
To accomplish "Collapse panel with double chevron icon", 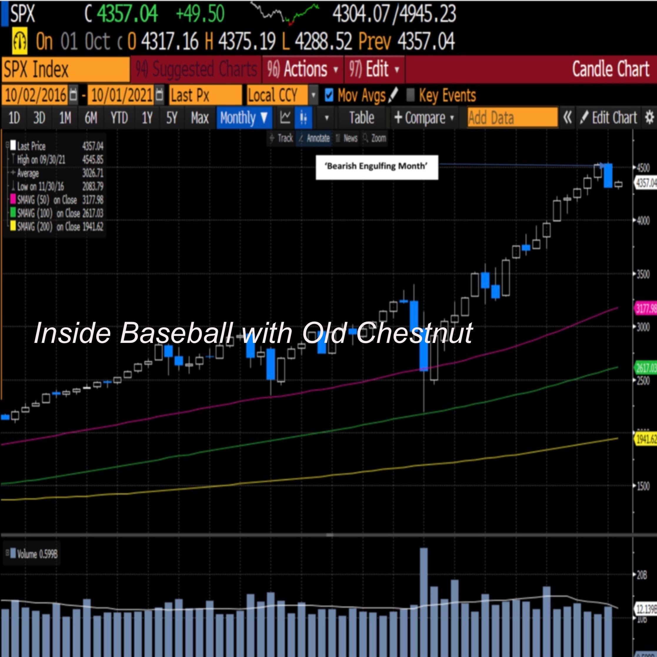I will coord(567,118).
